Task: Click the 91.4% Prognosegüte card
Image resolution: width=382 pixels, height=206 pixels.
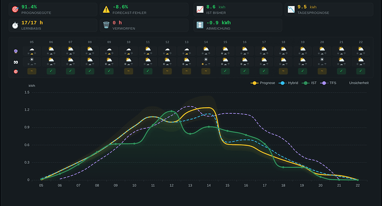Action: coord(53,9)
